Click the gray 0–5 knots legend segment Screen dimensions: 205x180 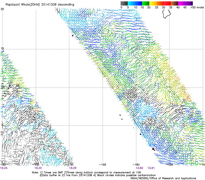click(x=124, y=3)
